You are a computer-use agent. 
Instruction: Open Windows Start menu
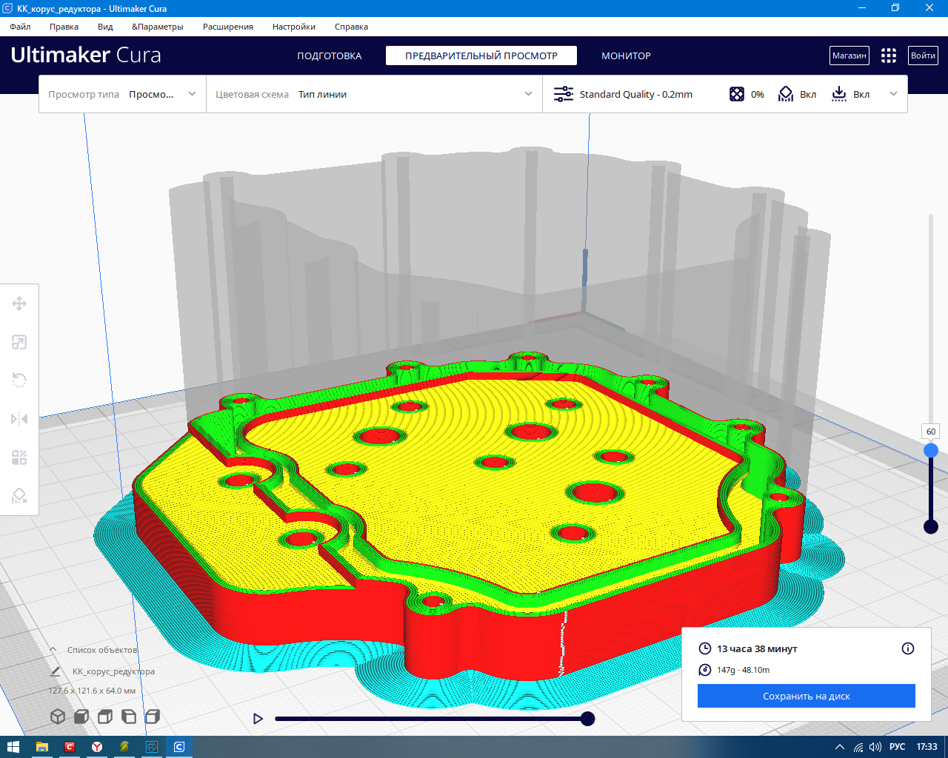13,747
